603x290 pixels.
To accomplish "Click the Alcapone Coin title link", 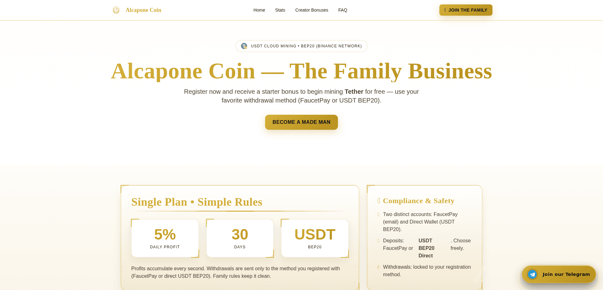I will point(143,10).
